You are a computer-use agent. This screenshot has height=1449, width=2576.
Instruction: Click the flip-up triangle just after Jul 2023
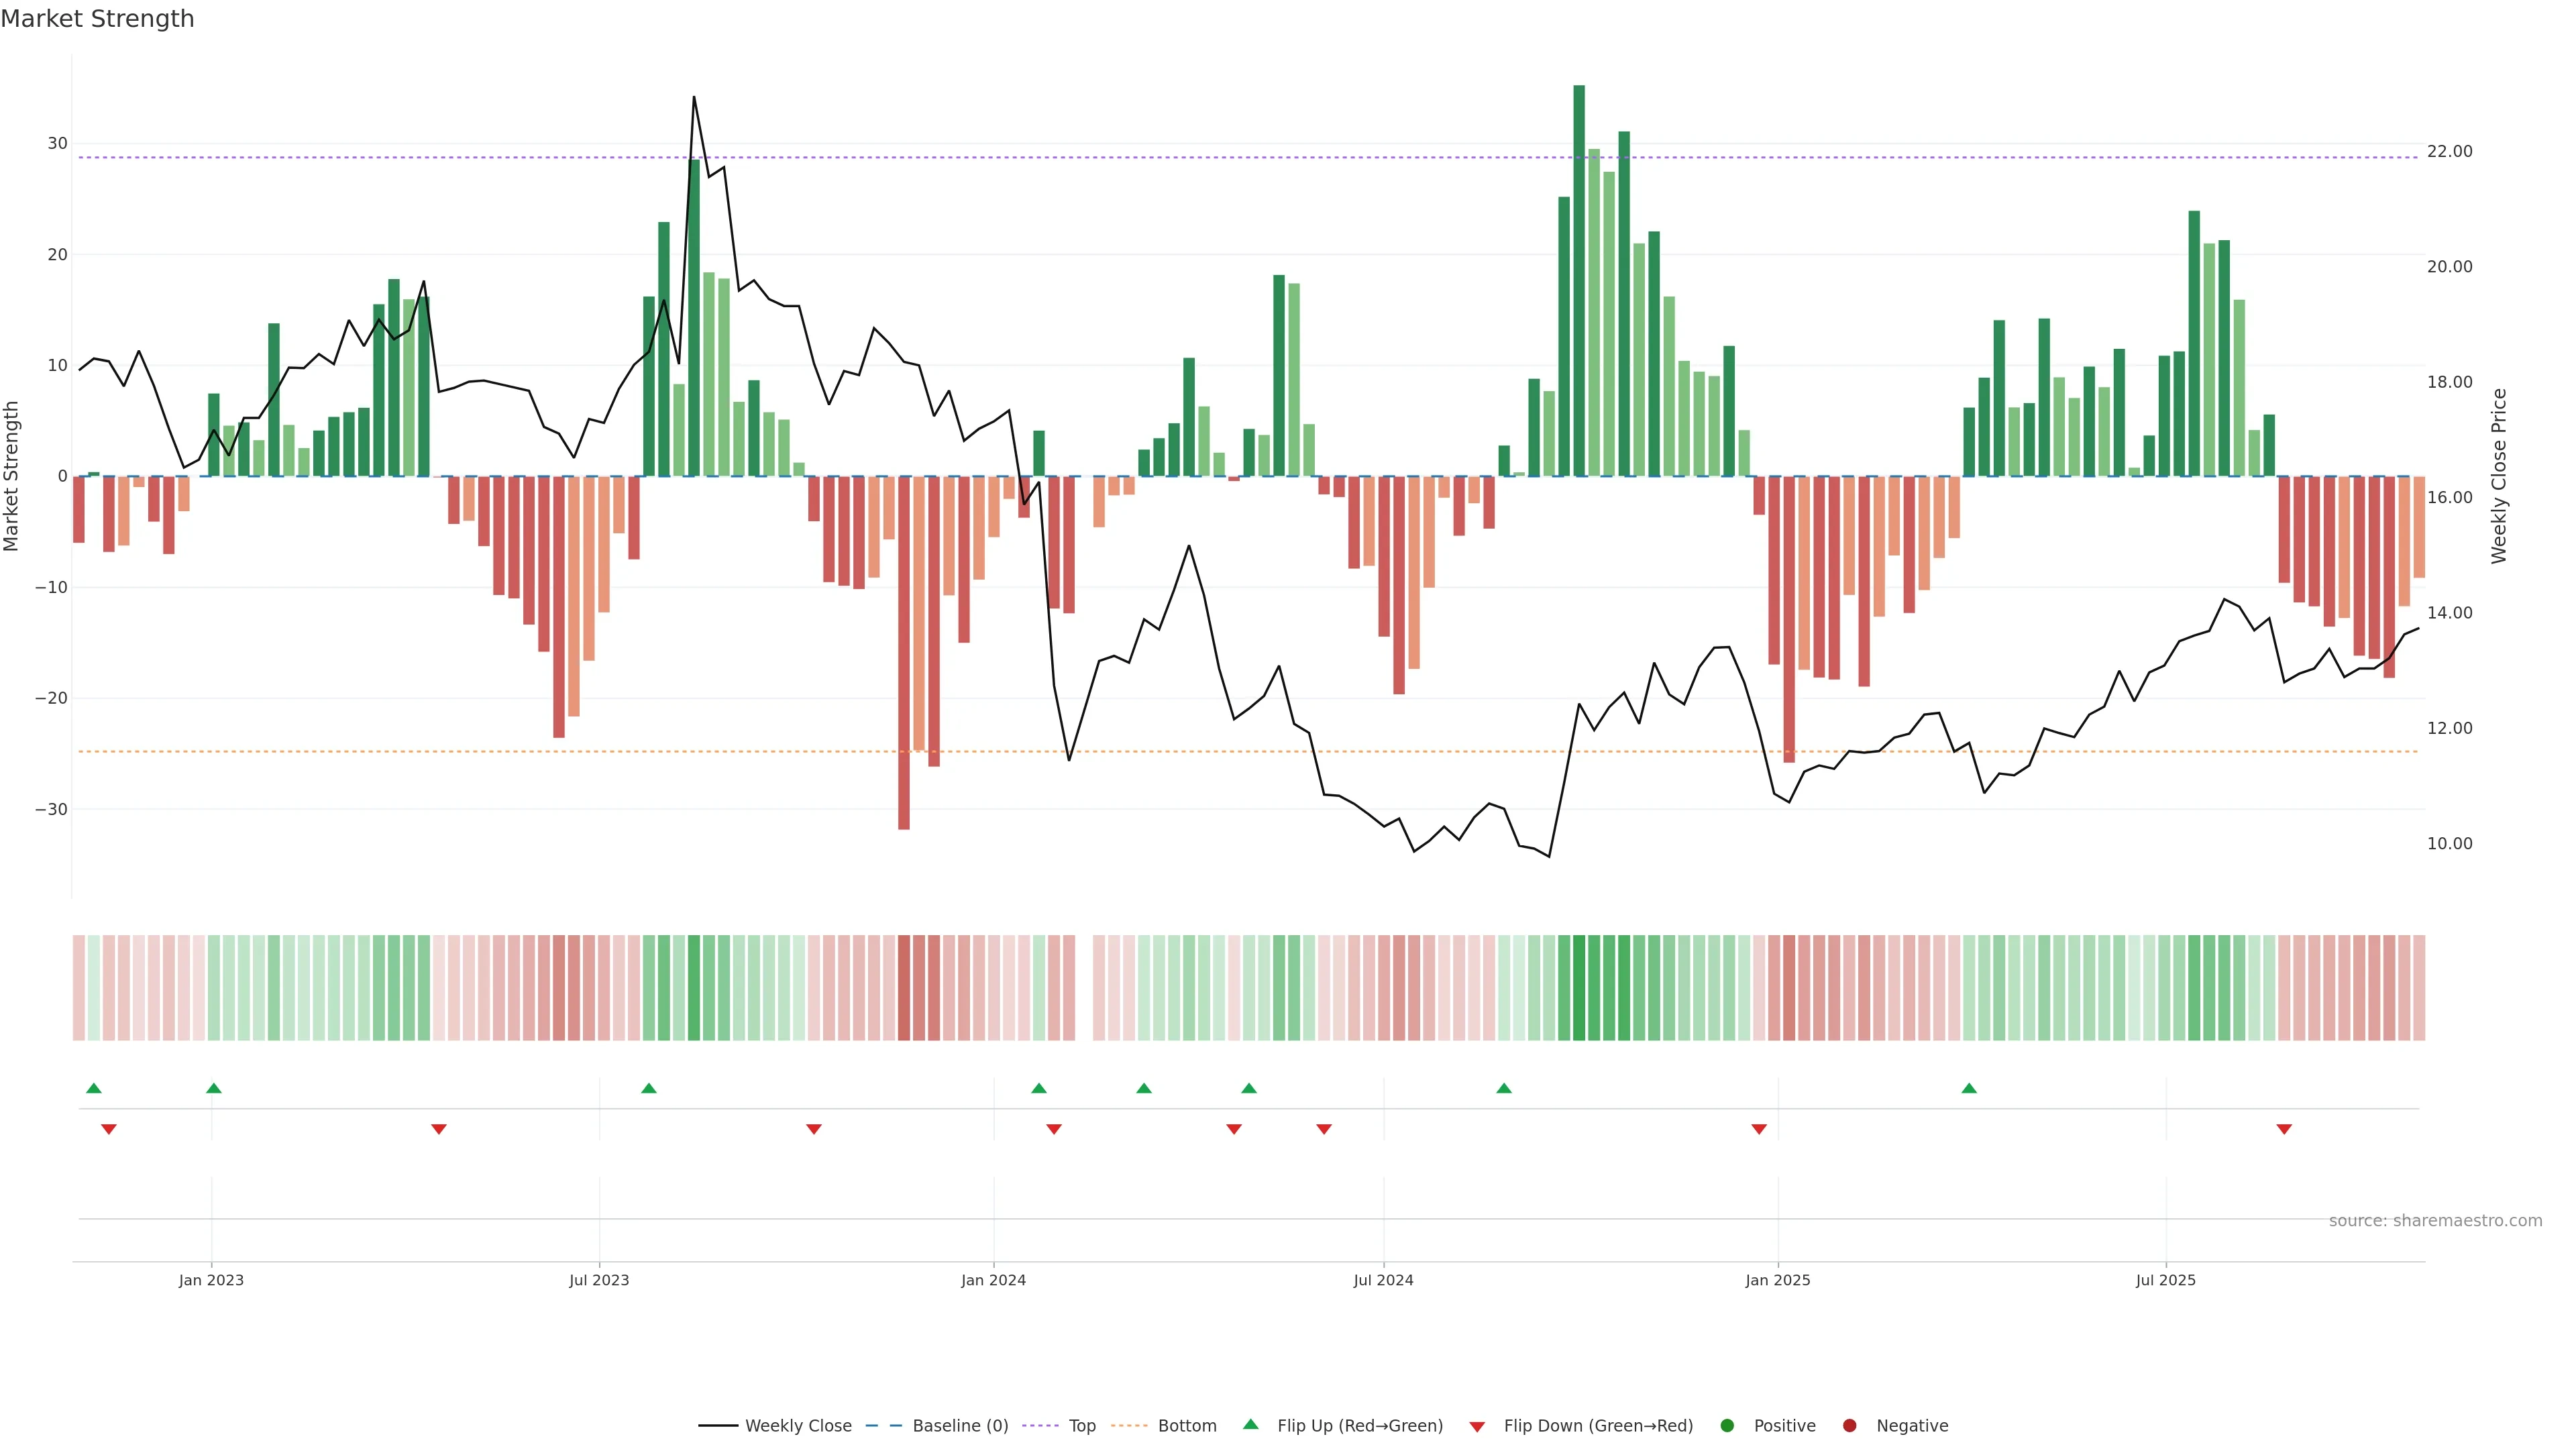click(x=649, y=1088)
